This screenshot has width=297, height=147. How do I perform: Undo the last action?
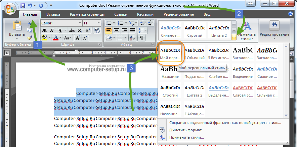30,5
